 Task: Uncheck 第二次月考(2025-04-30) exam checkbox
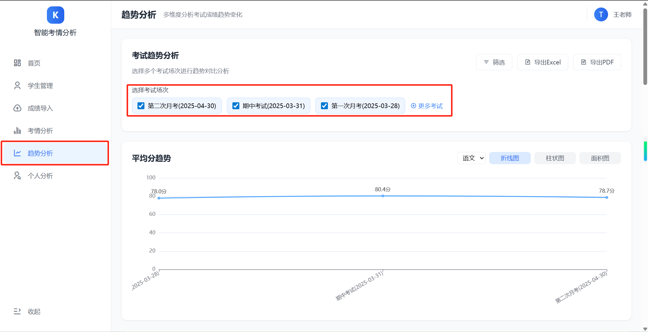141,106
